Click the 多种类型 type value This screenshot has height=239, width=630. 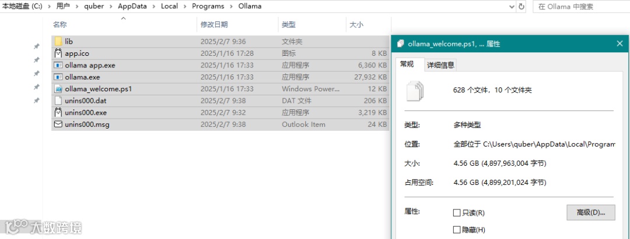(467, 125)
